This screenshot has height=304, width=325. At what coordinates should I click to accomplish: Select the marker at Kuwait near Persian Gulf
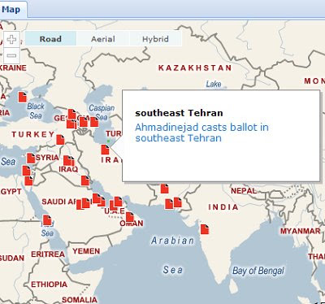coord(85,180)
